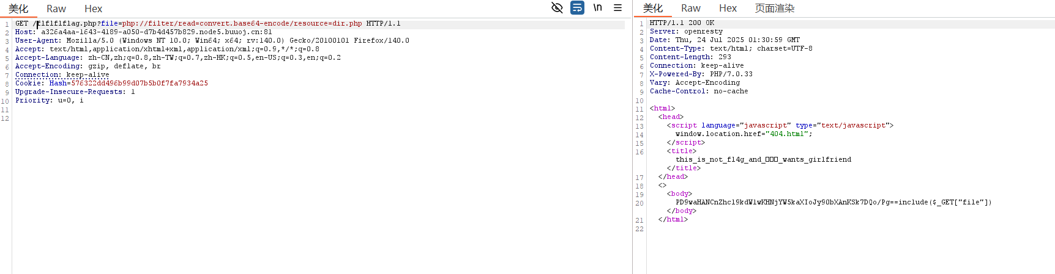The image size is (1055, 274).
Task: Click the this_is_not_fl4g title text
Action: coord(763,160)
